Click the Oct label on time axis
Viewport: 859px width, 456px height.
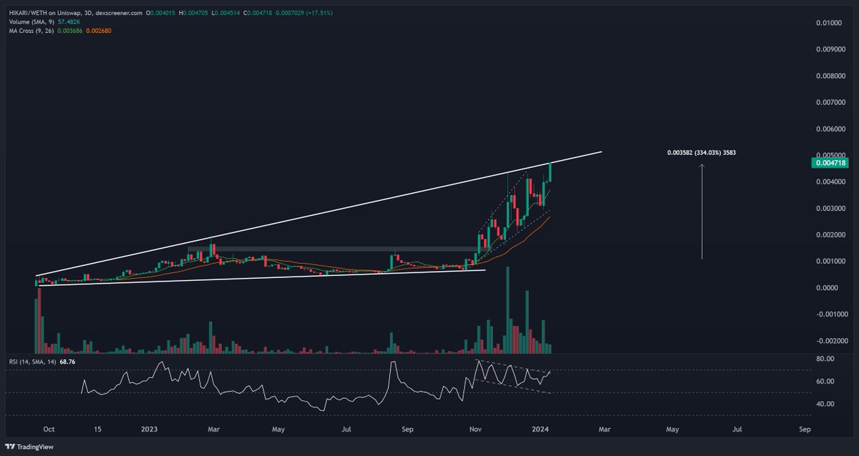49,430
